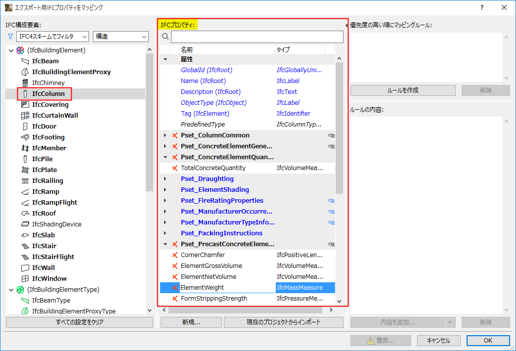Image resolution: width=516 pixels, height=351 pixels.
Task: Toggle red X on CornerChamfer
Action: point(175,255)
